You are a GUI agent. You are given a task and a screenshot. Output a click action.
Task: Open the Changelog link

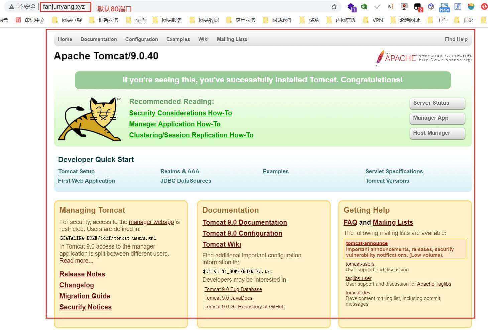coord(77,285)
